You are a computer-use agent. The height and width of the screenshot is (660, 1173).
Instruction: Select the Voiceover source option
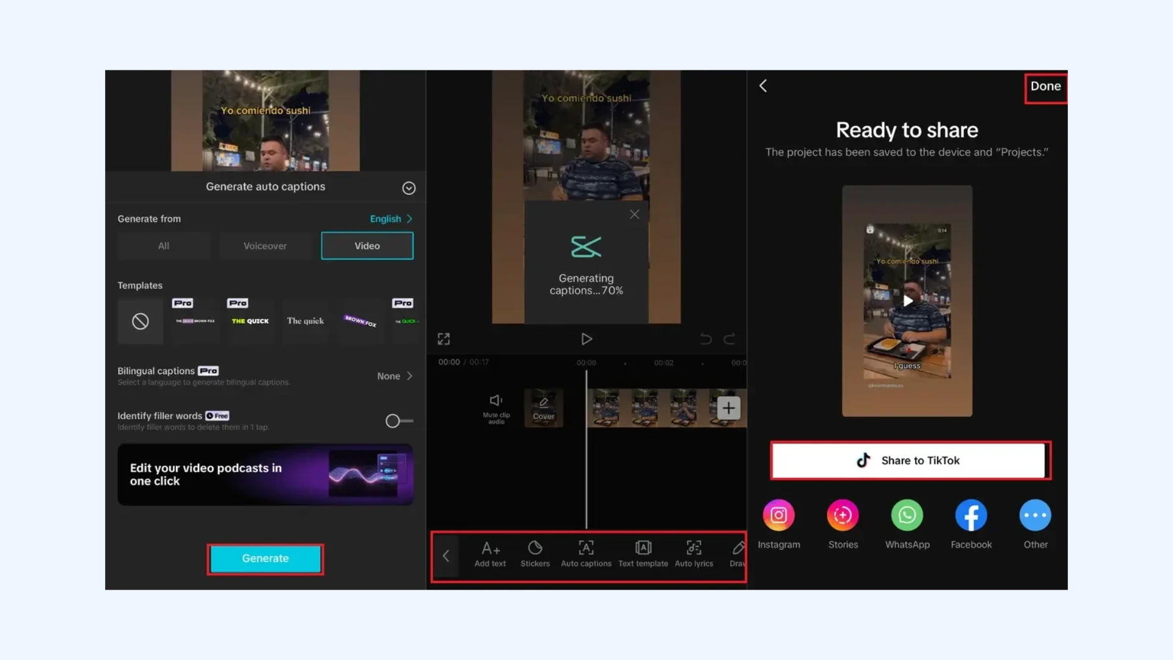pyautogui.click(x=265, y=246)
